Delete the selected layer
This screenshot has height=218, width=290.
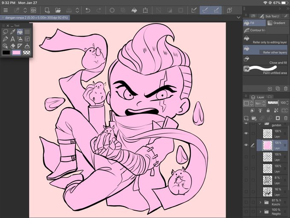(286, 118)
